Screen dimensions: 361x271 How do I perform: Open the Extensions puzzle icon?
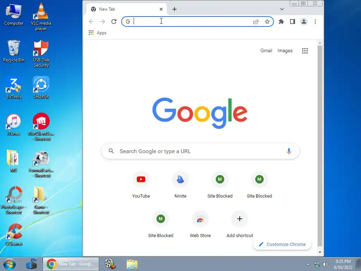tap(281, 22)
